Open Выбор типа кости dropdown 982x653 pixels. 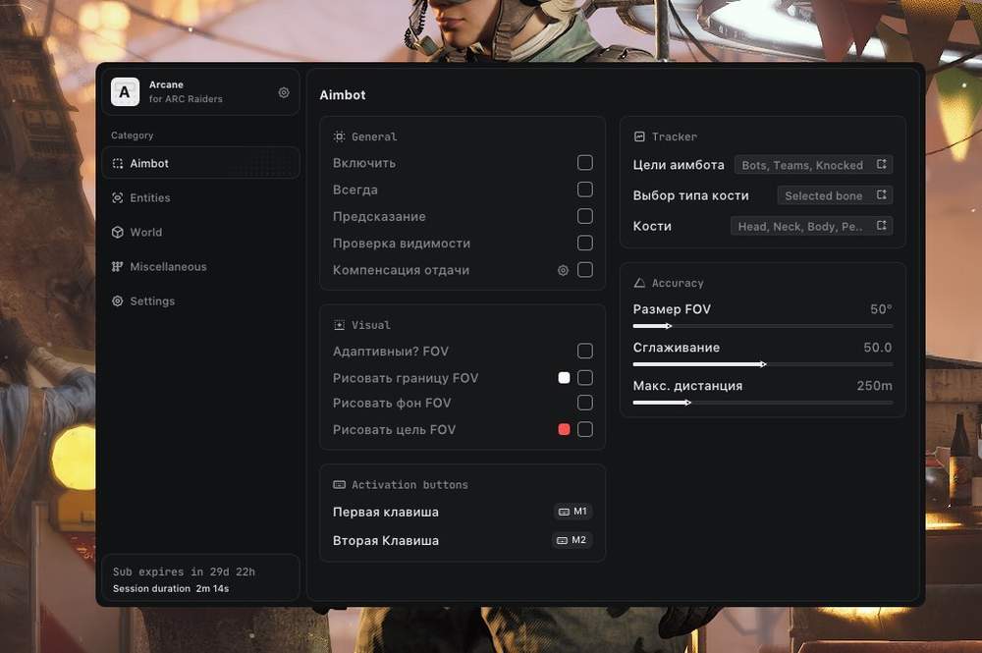click(x=835, y=195)
